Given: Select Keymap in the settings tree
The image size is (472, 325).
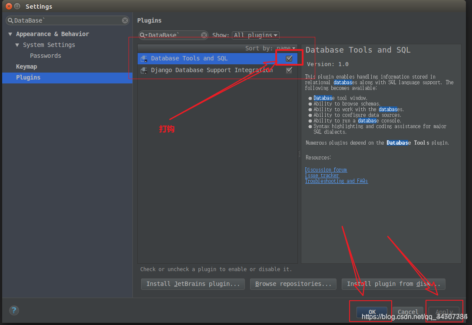Looking at the screenshot, I should [x=26, y=66].
